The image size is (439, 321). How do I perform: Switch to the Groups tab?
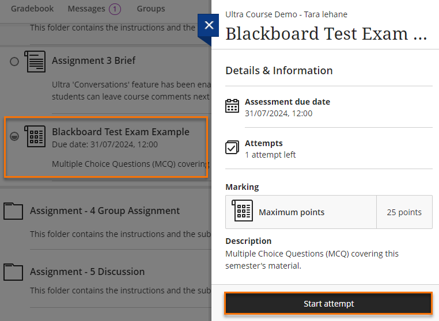[x=151, y=9]
